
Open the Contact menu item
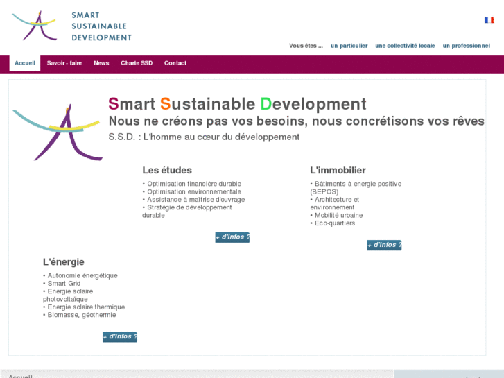pos(175,63)
